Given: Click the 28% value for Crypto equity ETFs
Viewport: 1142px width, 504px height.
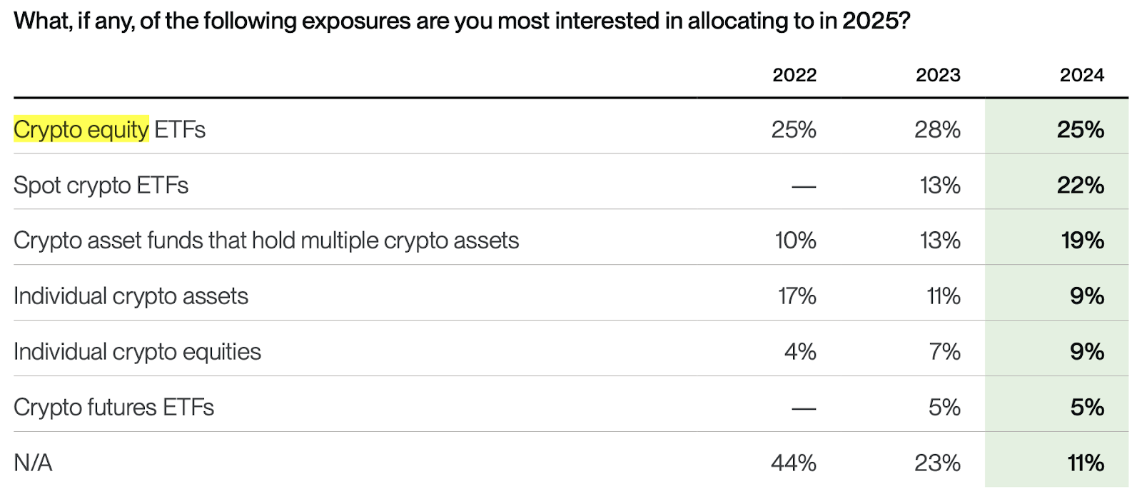Looking at the screenshot, I should click(x=937, y=129).
